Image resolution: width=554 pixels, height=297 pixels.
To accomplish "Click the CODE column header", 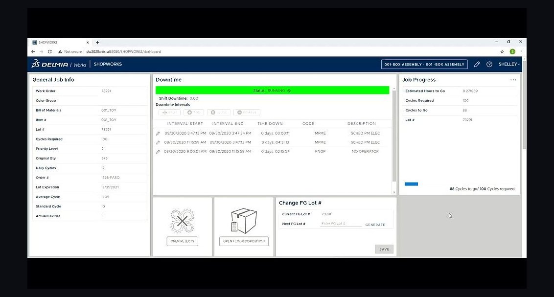I will (308, 124).
